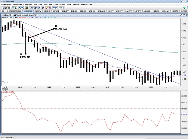Switch to the NZDUSD tab
This screenshot has width=188, height=139.
point(156,11)
